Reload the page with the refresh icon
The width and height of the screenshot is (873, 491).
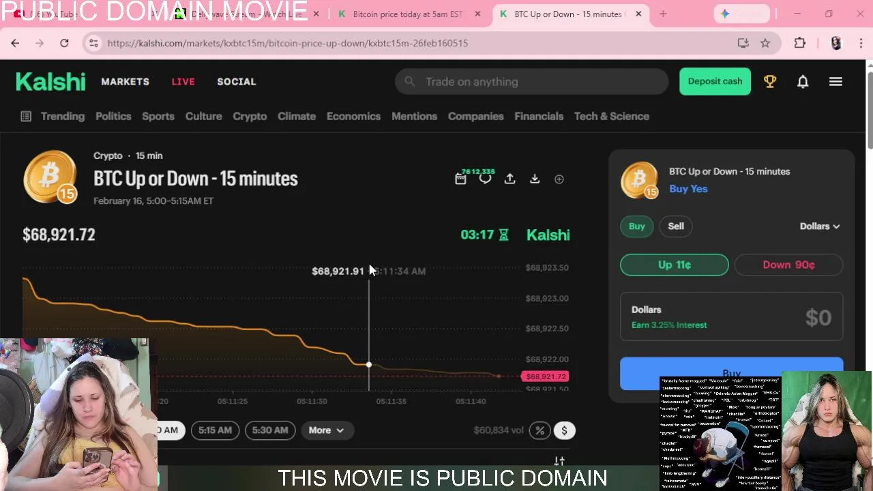[64, 43]
